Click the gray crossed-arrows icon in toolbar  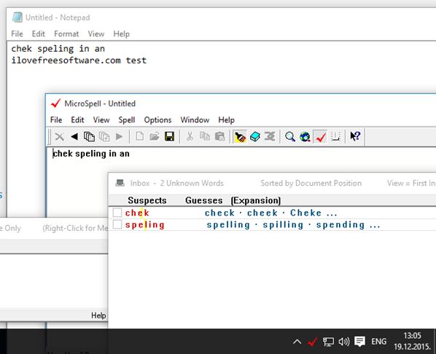(270, 137)
